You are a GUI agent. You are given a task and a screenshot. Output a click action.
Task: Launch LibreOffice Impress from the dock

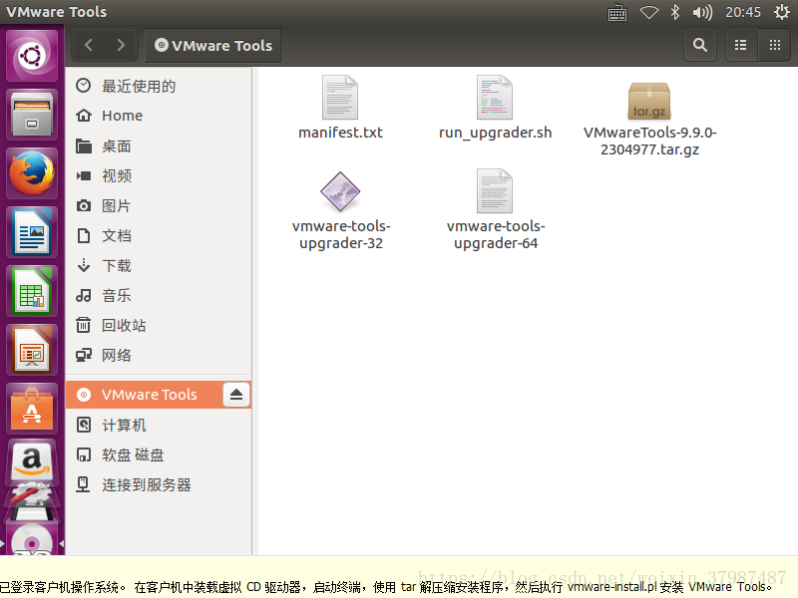pyautogui.click(x=32, y=350)
